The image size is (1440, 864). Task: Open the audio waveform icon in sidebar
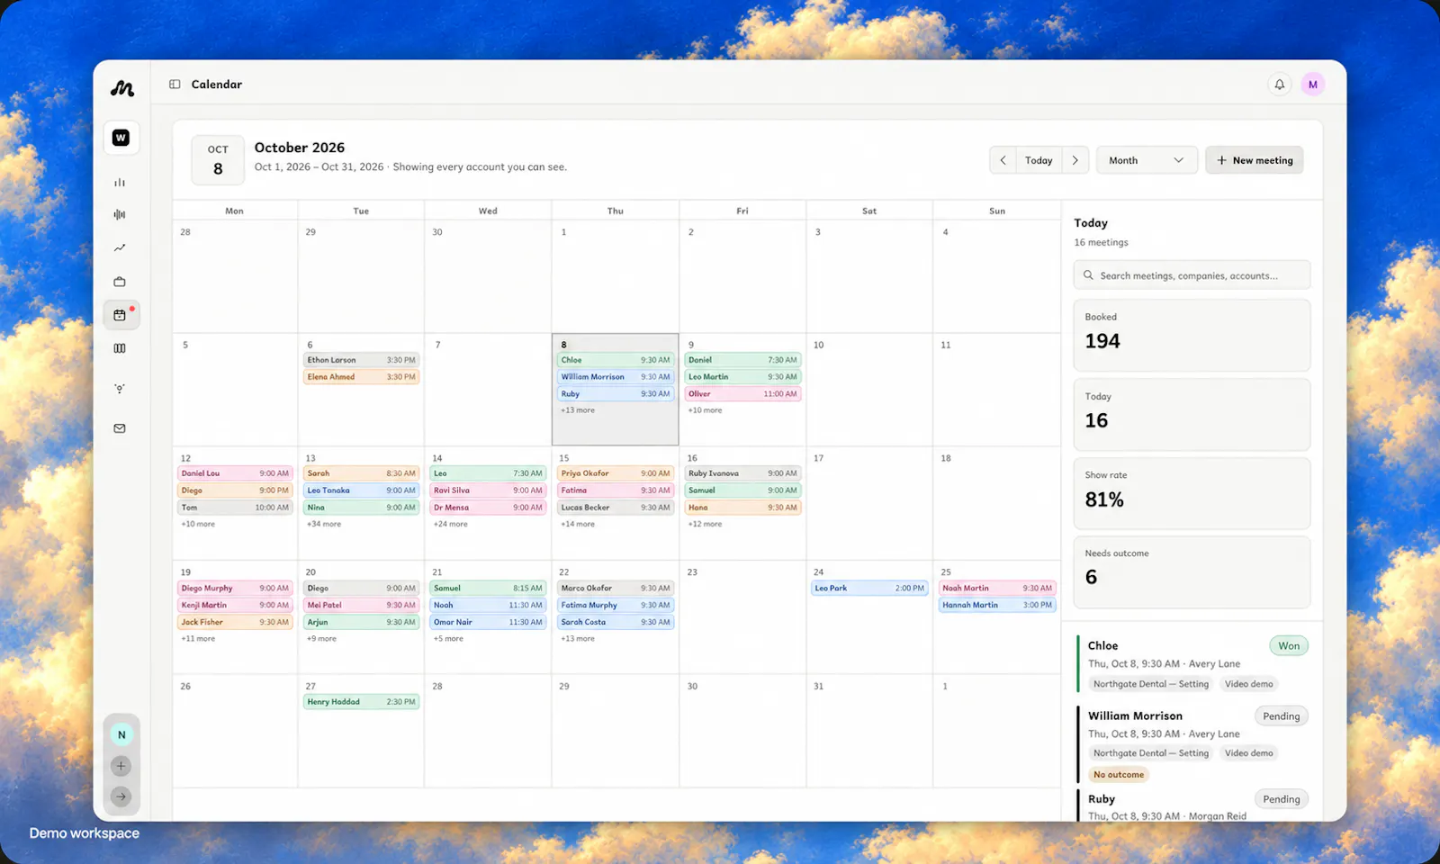coord(120,214)
